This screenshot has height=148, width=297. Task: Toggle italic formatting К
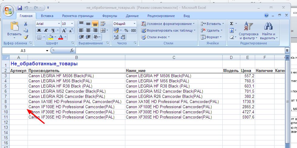[x=46, y=30]
